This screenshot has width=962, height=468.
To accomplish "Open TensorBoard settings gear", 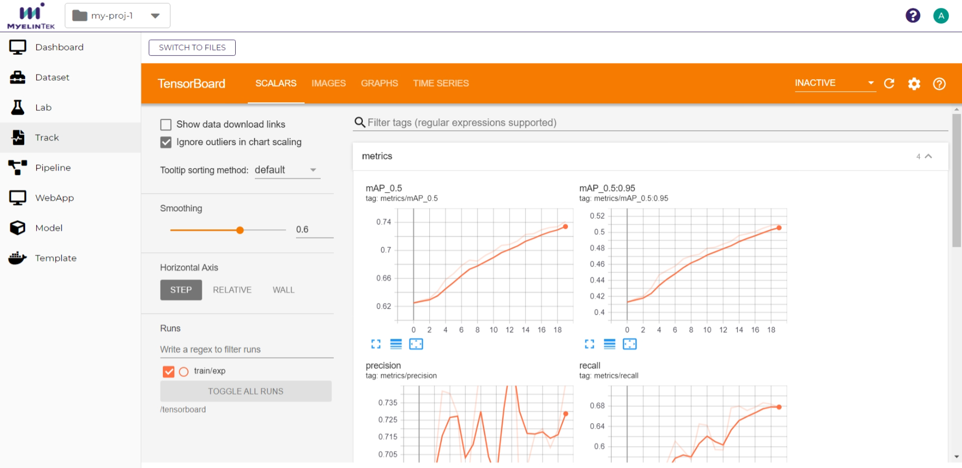I will click(914, 84).
